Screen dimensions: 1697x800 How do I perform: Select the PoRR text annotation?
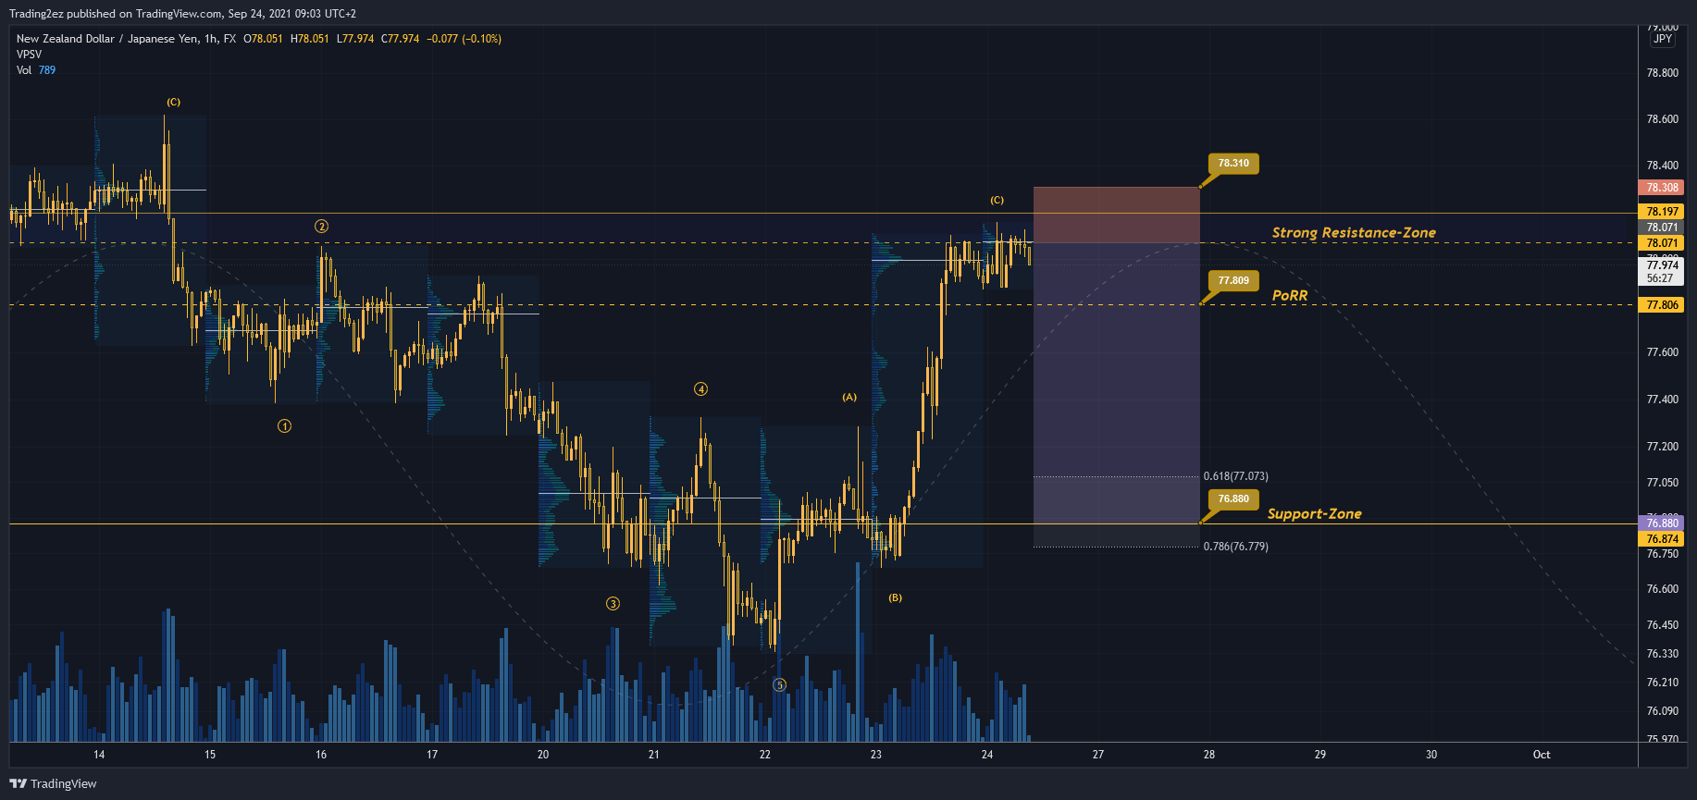click(x=1290, y=296)
